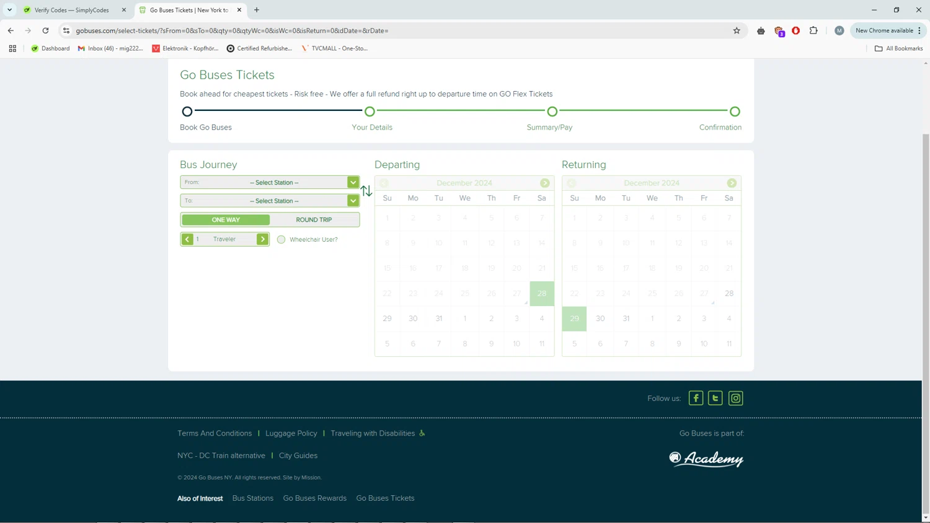Select ONE WAY trip type
The width and height of the screenshot is (930, 523).
226,220
